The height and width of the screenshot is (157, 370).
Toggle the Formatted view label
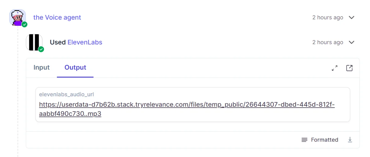click(324, 140)
